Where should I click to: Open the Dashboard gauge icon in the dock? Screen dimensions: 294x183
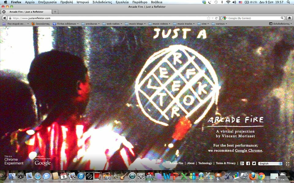pos(21,176)
